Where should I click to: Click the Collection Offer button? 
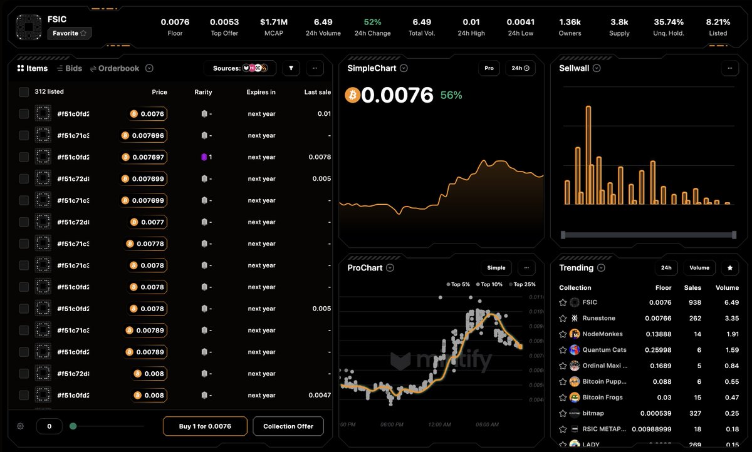tap(288, 426)
